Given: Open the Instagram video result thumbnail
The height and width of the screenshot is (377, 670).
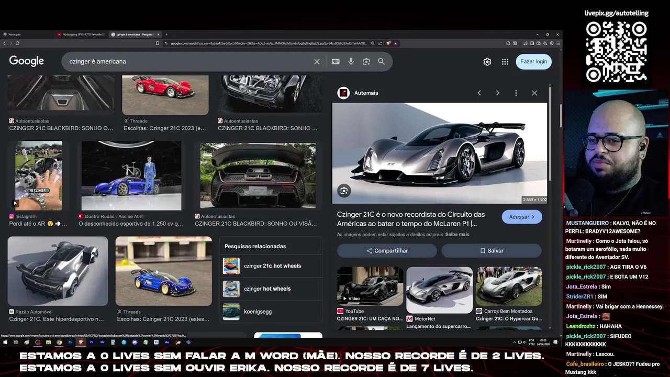Looking at the screenshot, I should pos(38,176).
